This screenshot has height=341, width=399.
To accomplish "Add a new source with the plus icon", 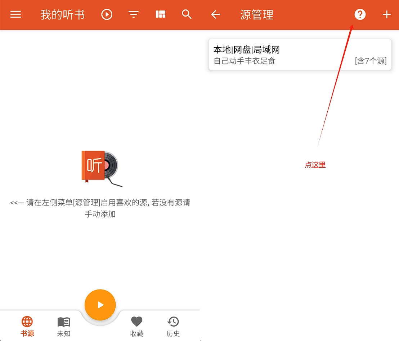I will pyautogui.click(x=386, y=14).
